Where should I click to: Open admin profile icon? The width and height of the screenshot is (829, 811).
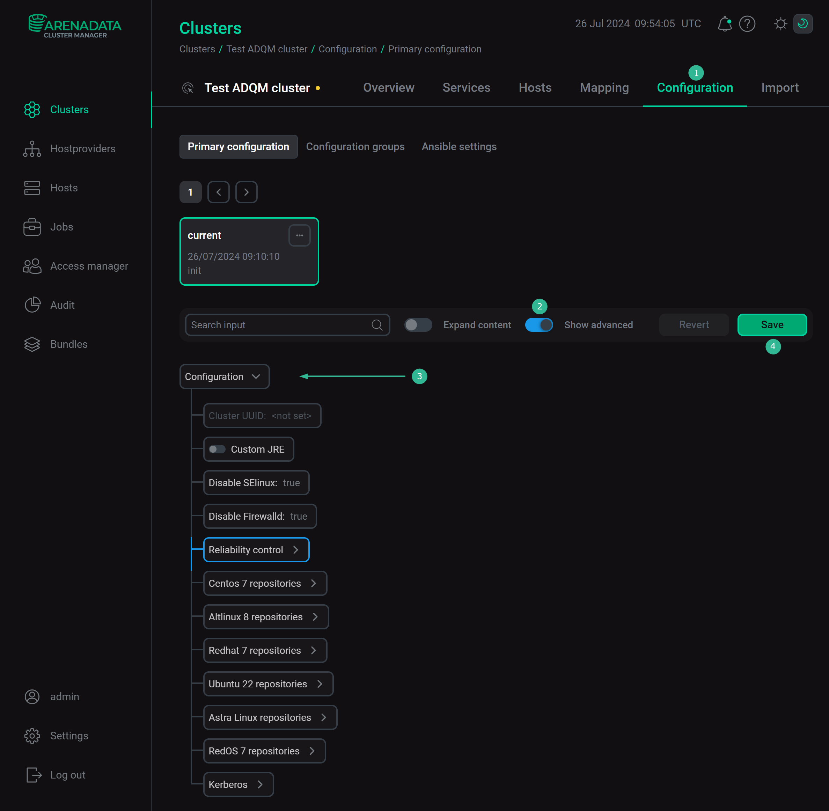32,696
